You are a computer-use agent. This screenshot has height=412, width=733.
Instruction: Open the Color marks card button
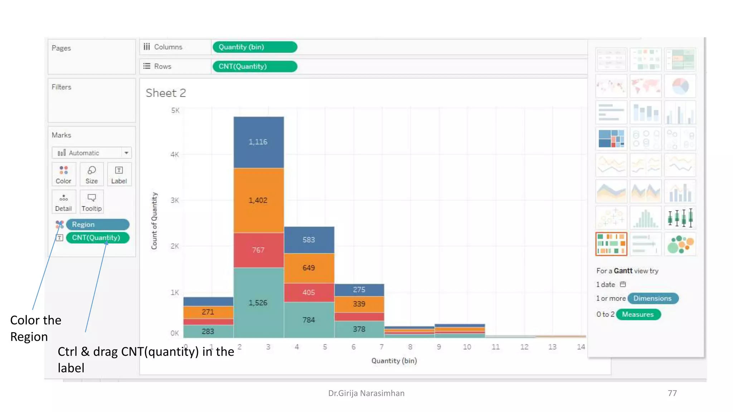coord(63,174)
